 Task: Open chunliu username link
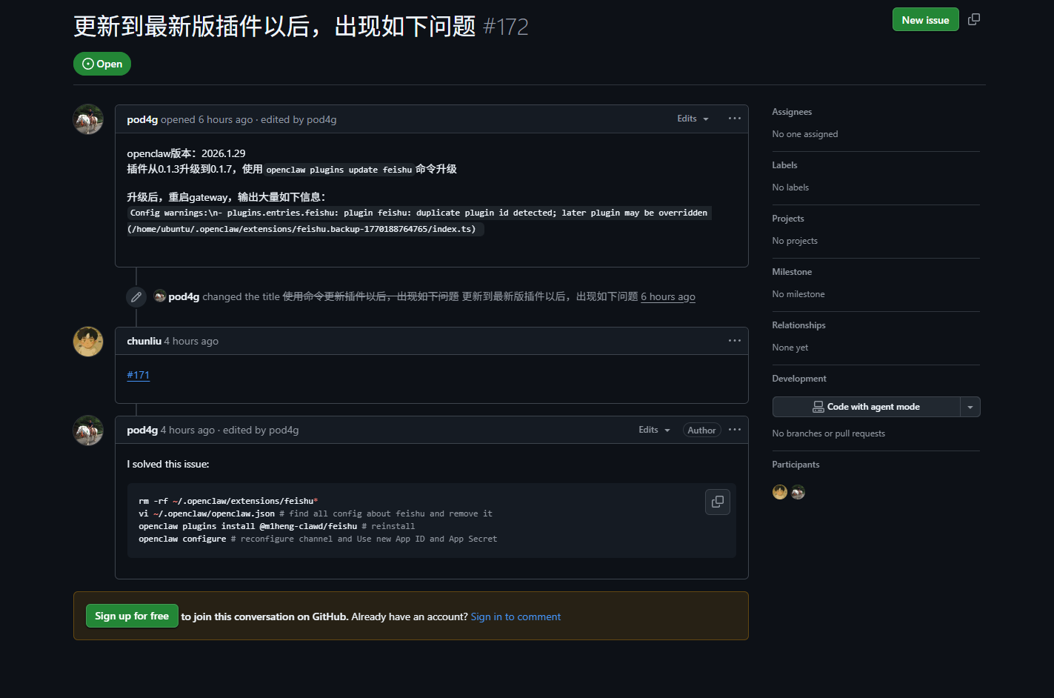point(144,341)
